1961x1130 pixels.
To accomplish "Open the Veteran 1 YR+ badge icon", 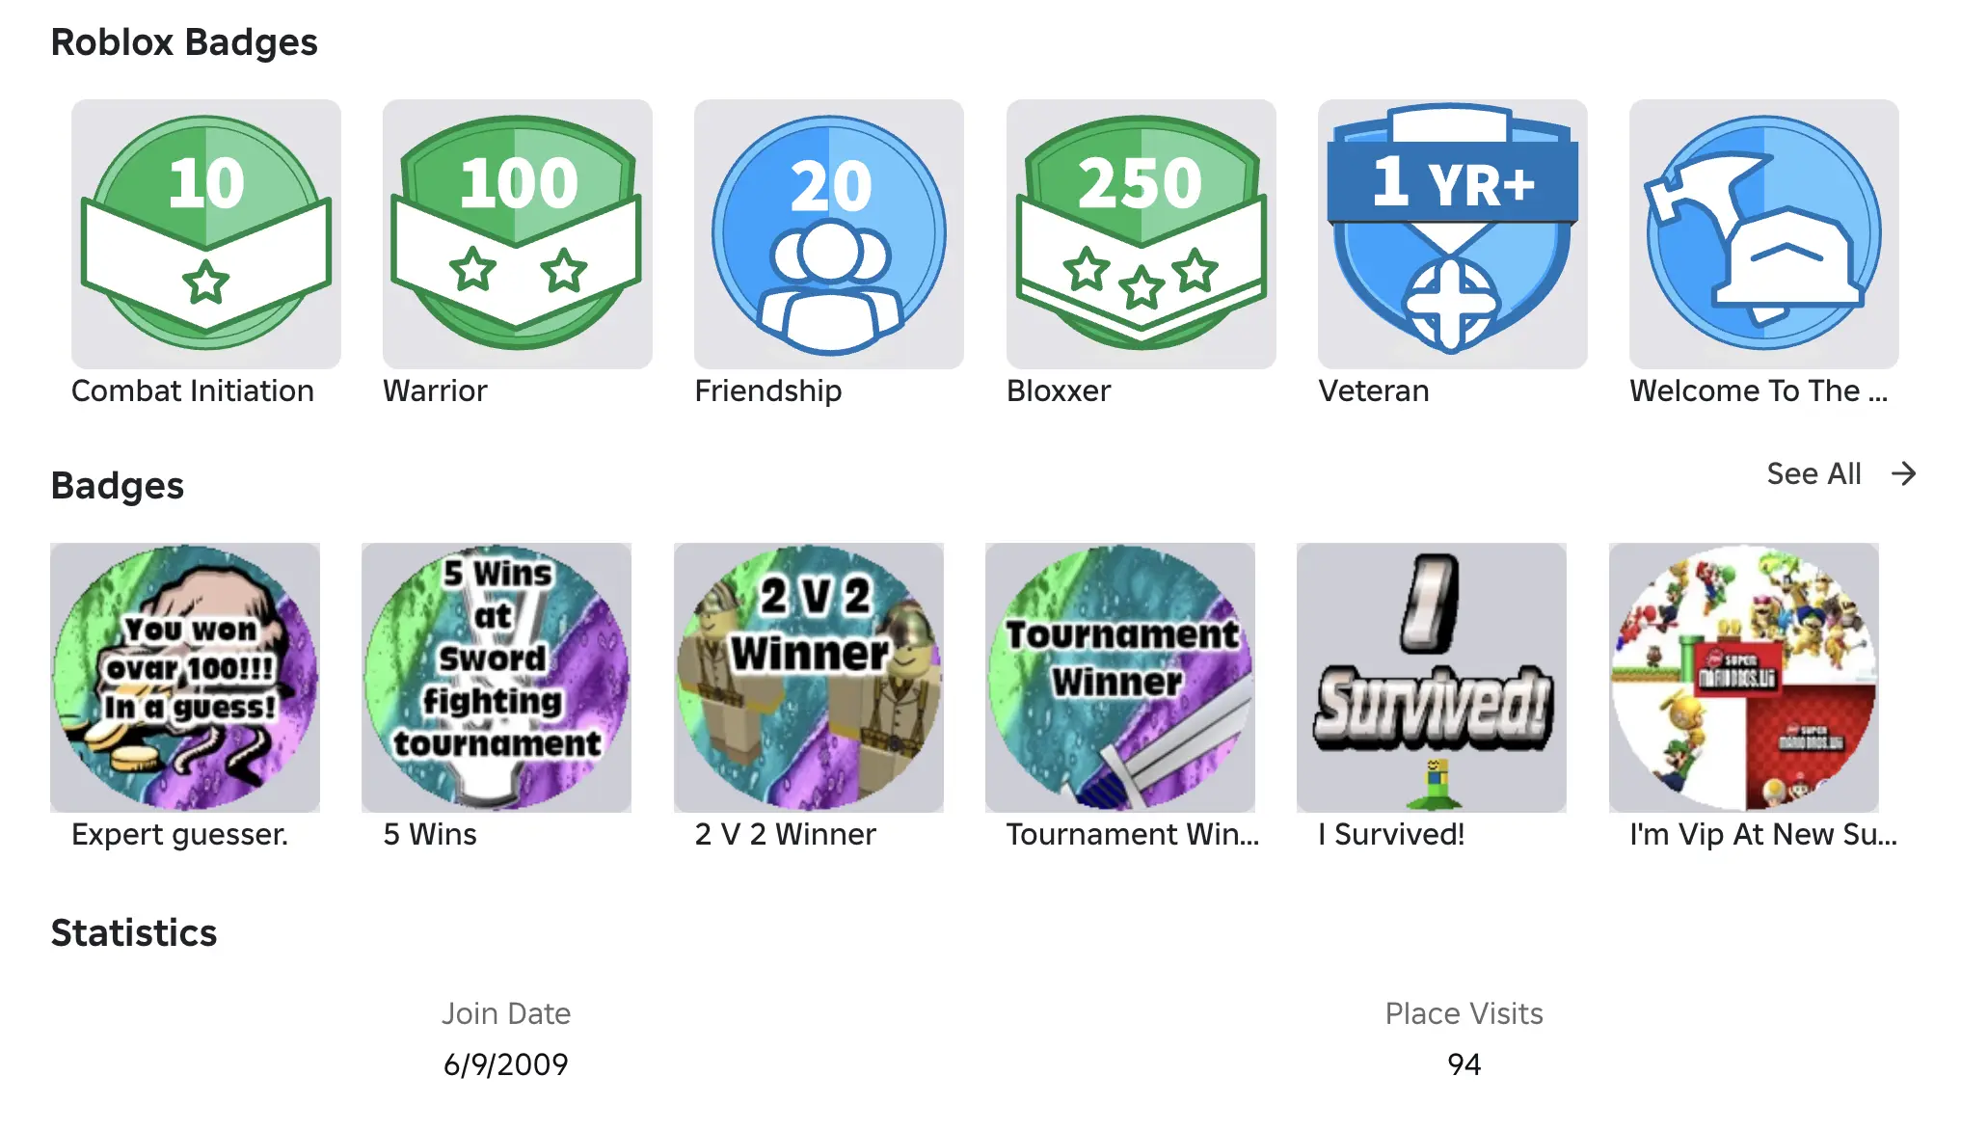I will pos(1453,233).
